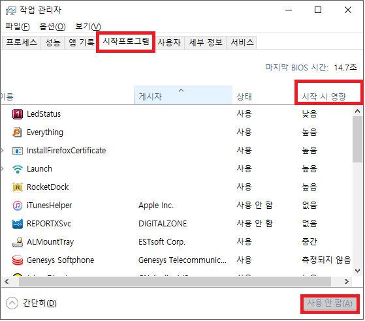Select the 시작프로그램 tab

coord(126,42)
